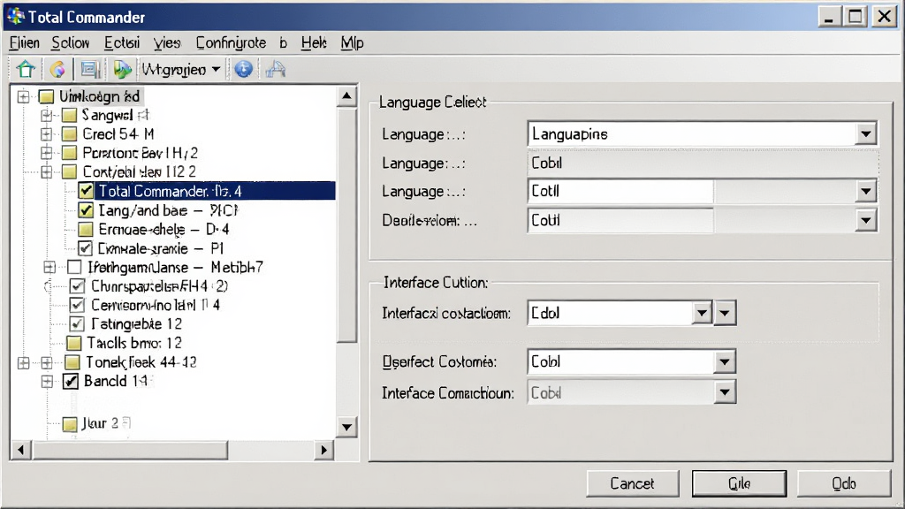Open the 'Hele' menu
This screenshot has width=905, height=509.
pos(314,42)
